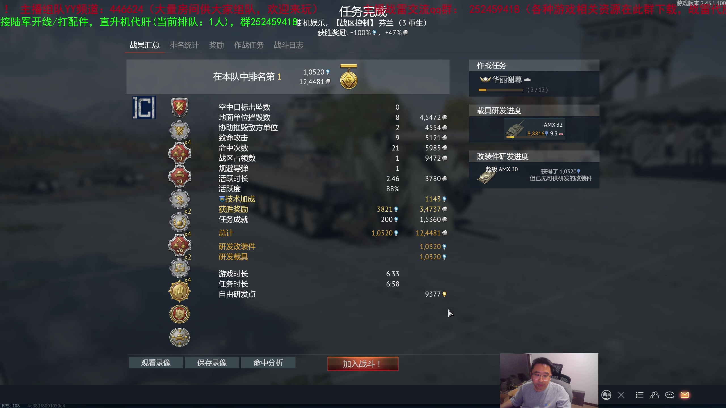The image size is (726, 408).
Task: Open the contacts people icon
Action: point(655,395)
